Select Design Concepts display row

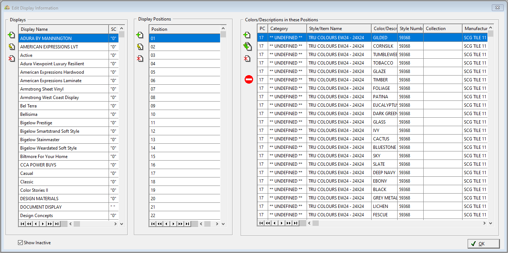(x=69, y=216)
